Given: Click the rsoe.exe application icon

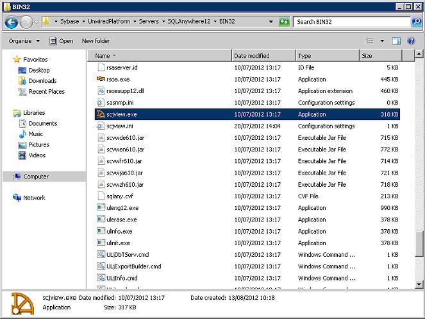Looking at the screenshot, I should 101,79.
